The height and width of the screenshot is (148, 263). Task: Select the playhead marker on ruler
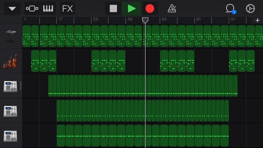pyautogui.click(x=145, y=21)
